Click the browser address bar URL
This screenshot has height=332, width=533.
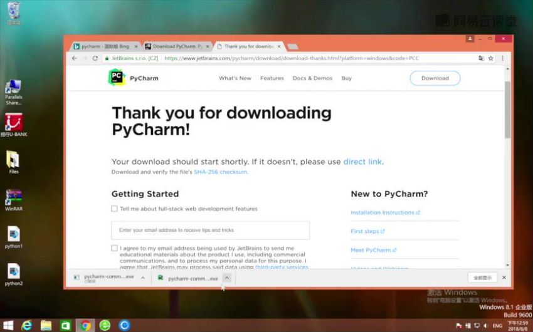pos(292,58)
